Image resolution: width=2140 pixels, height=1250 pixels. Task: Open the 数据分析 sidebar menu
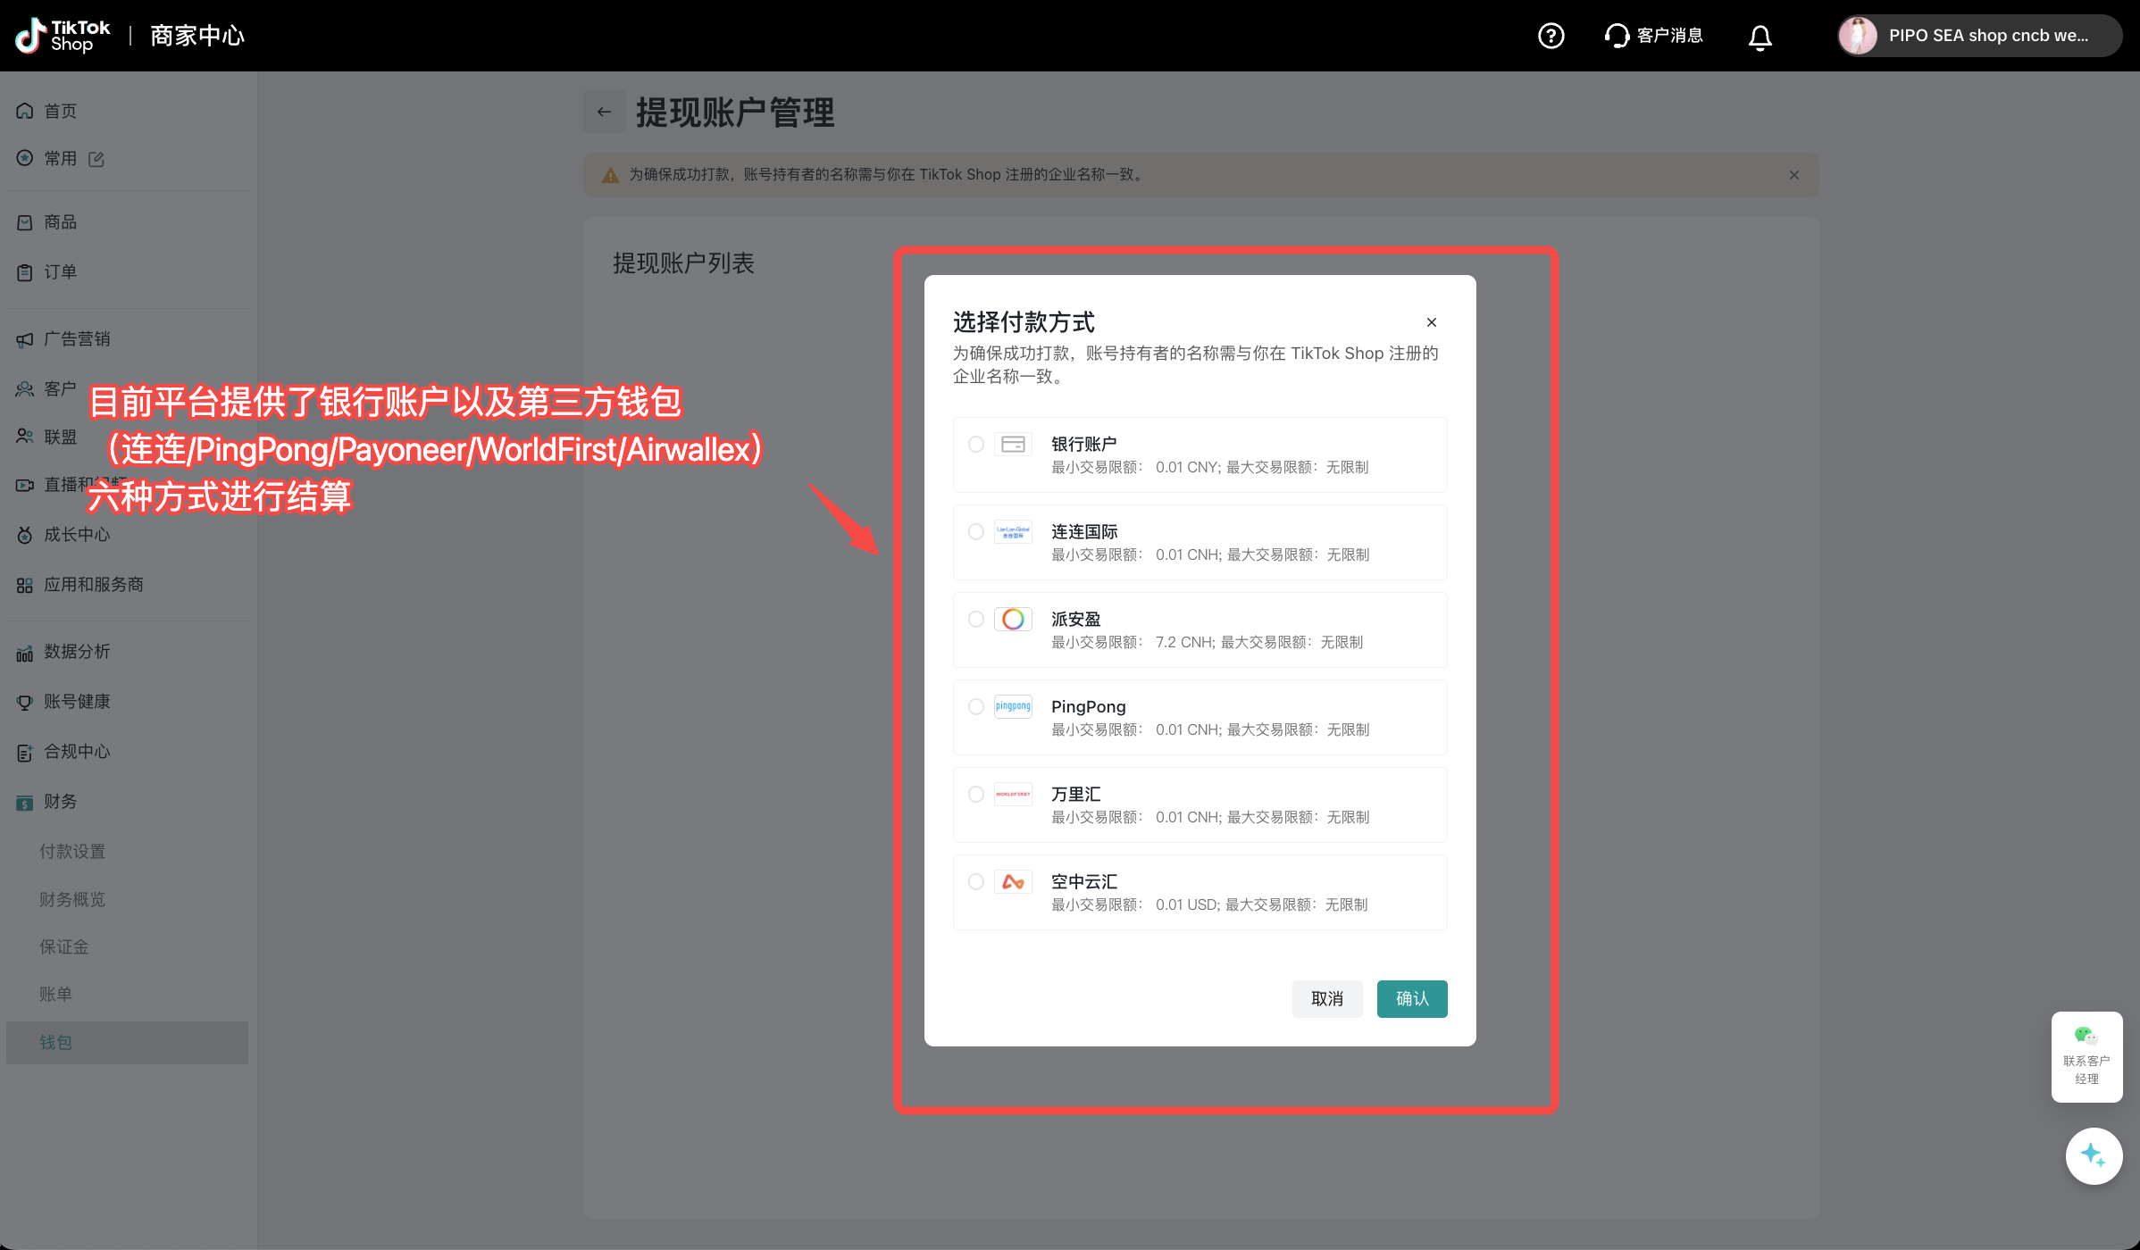click(77, 652)
